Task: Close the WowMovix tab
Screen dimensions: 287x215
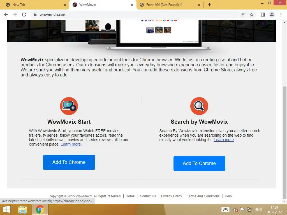Action: 132,5
